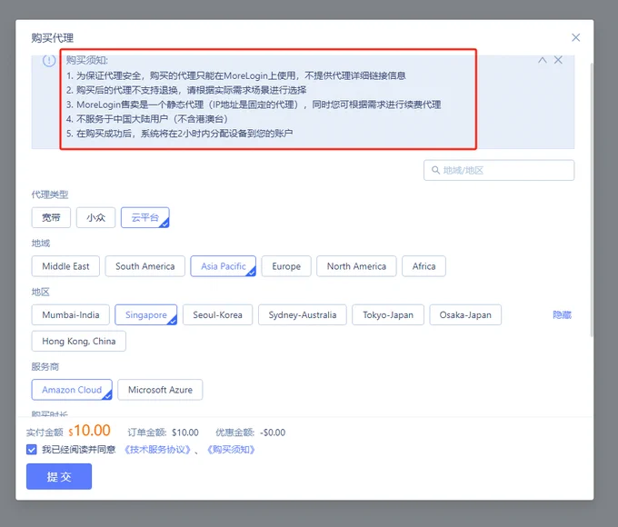Screen dimensions: 618x527
Task: Choose the South America region
Action: [145, 266]
